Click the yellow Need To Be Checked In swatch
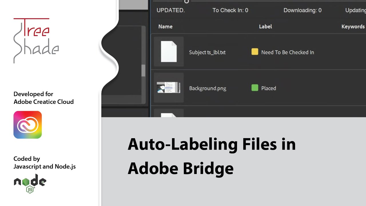The height and width of the screenshot is (206, 366). (255, 52)
